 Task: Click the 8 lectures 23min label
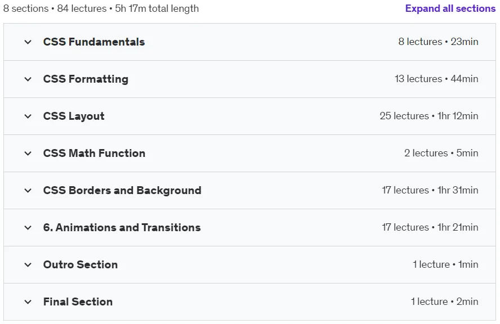coord(438,42)
